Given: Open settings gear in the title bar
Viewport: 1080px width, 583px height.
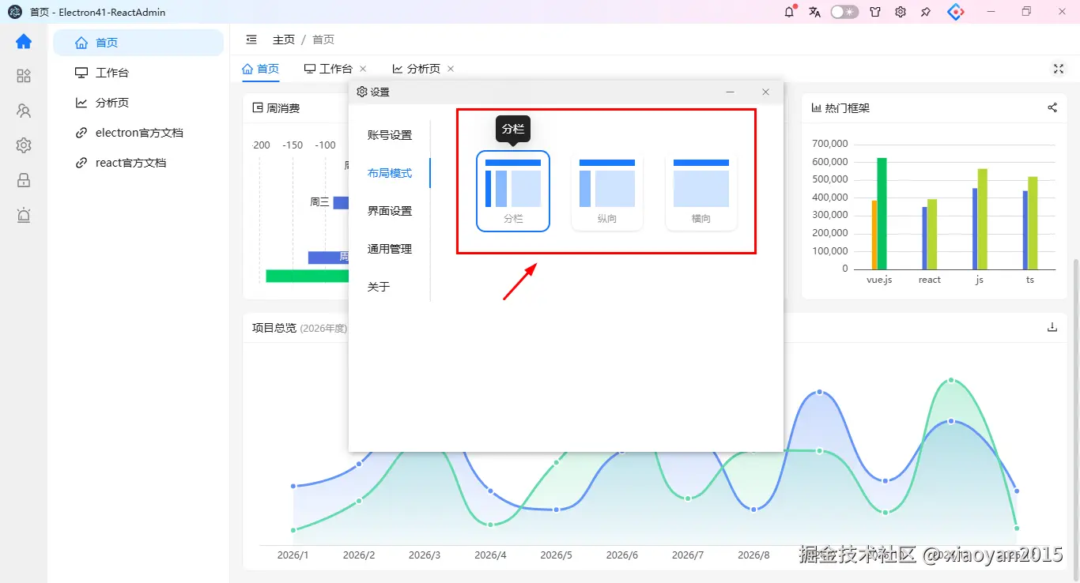Looking at the screenshot, I should click(x=901, y=12).
